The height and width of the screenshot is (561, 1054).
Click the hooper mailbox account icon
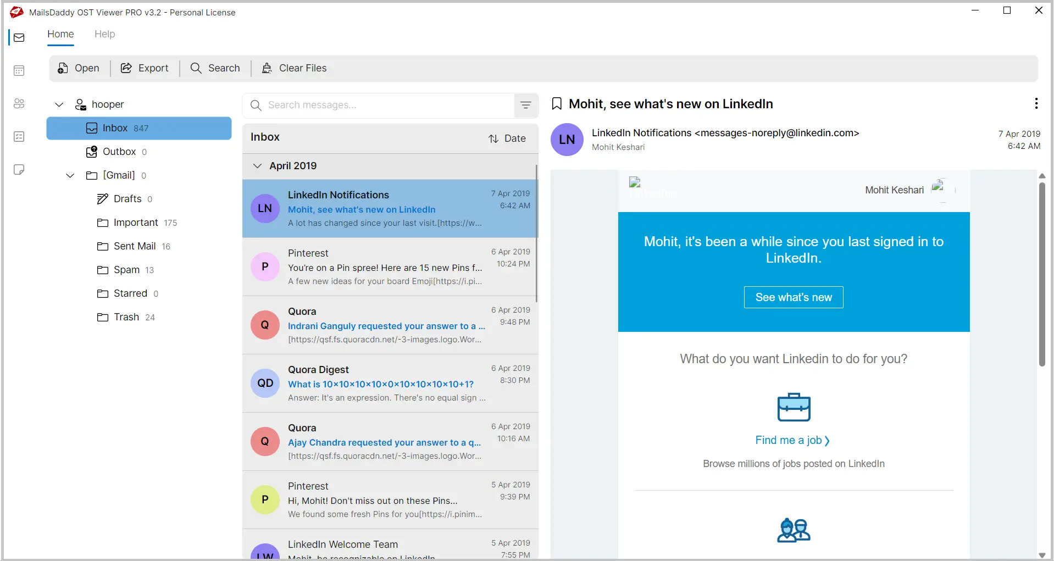pos(81,104)
